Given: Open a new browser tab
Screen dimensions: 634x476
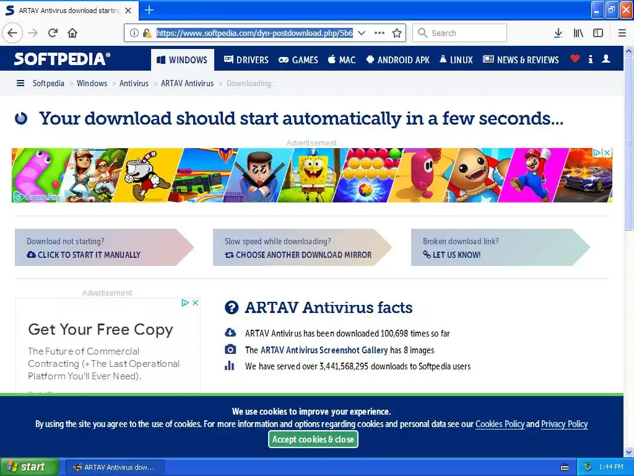Looking at the screenshot, I should 149,10.
